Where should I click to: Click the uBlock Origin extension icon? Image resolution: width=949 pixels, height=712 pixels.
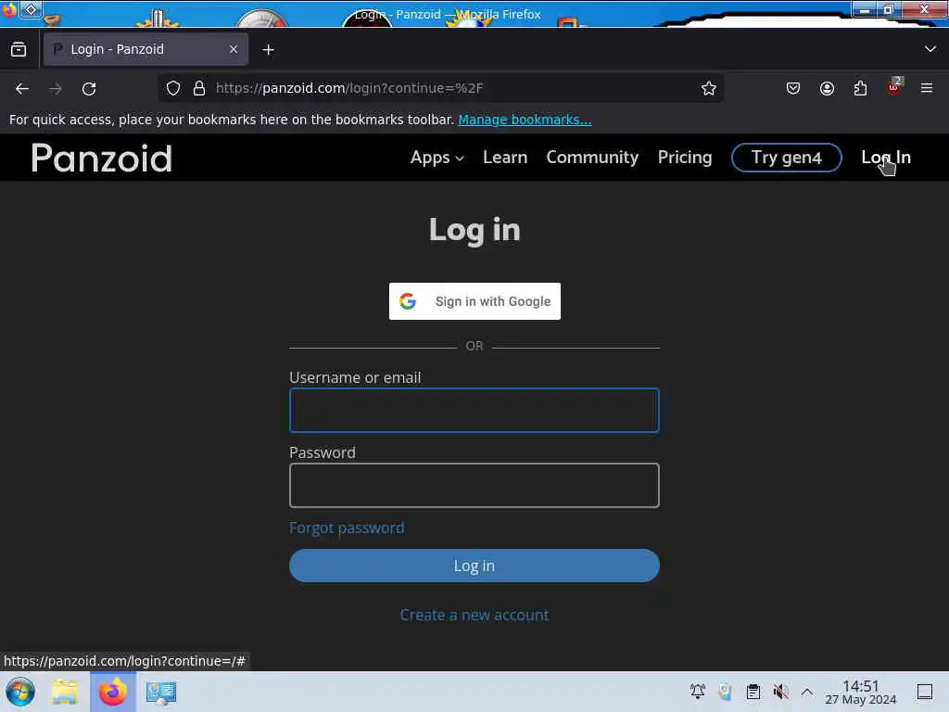pyautogui.click(x=893, y=88)
